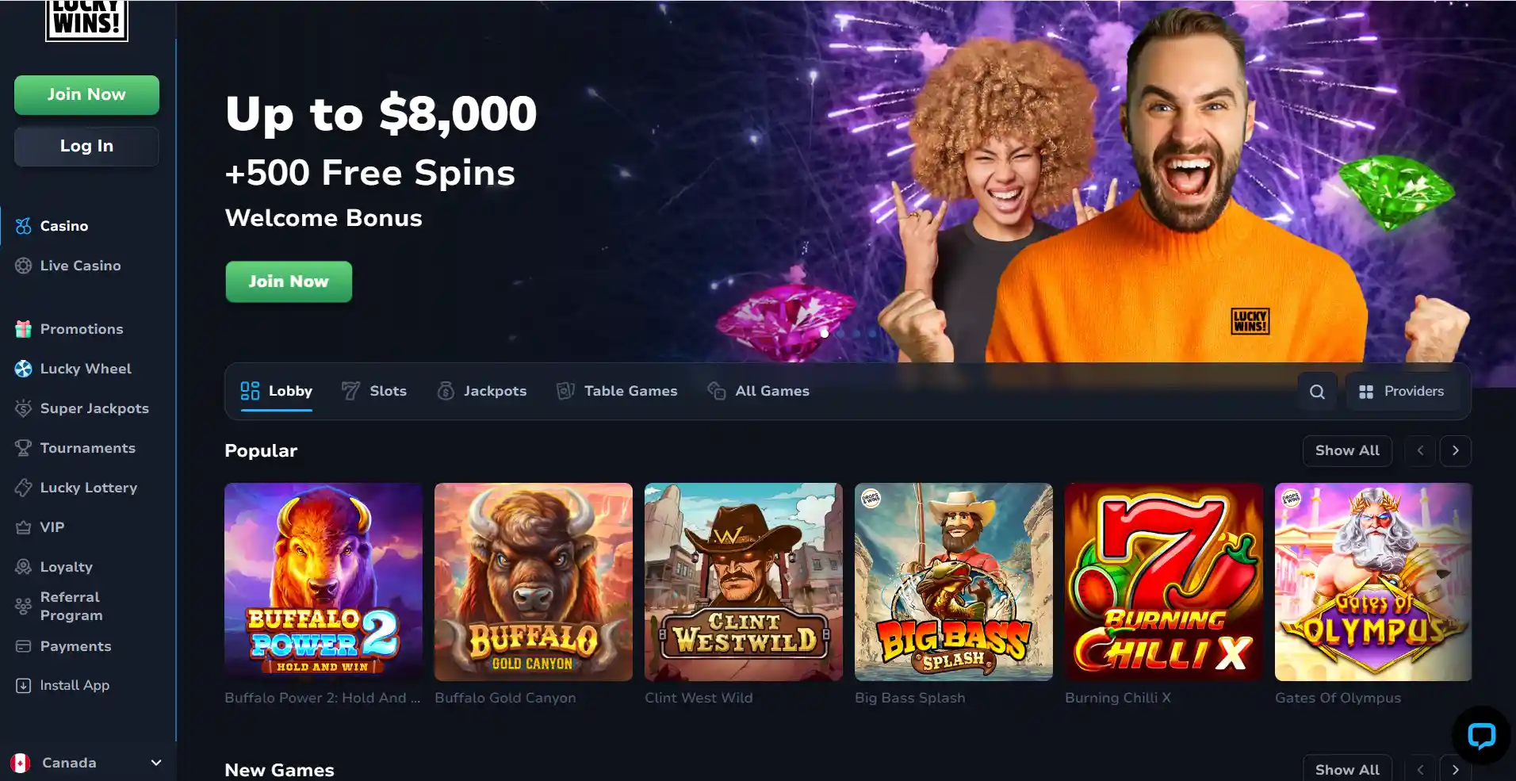Switch to the Slots tab
The image size is (1516, 781).
(x=374, y=391)
